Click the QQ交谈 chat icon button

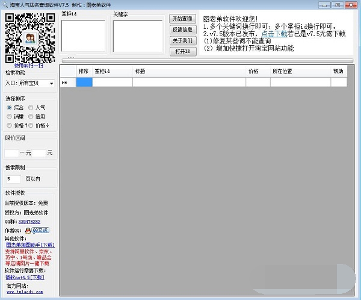(x=40, y=230)
